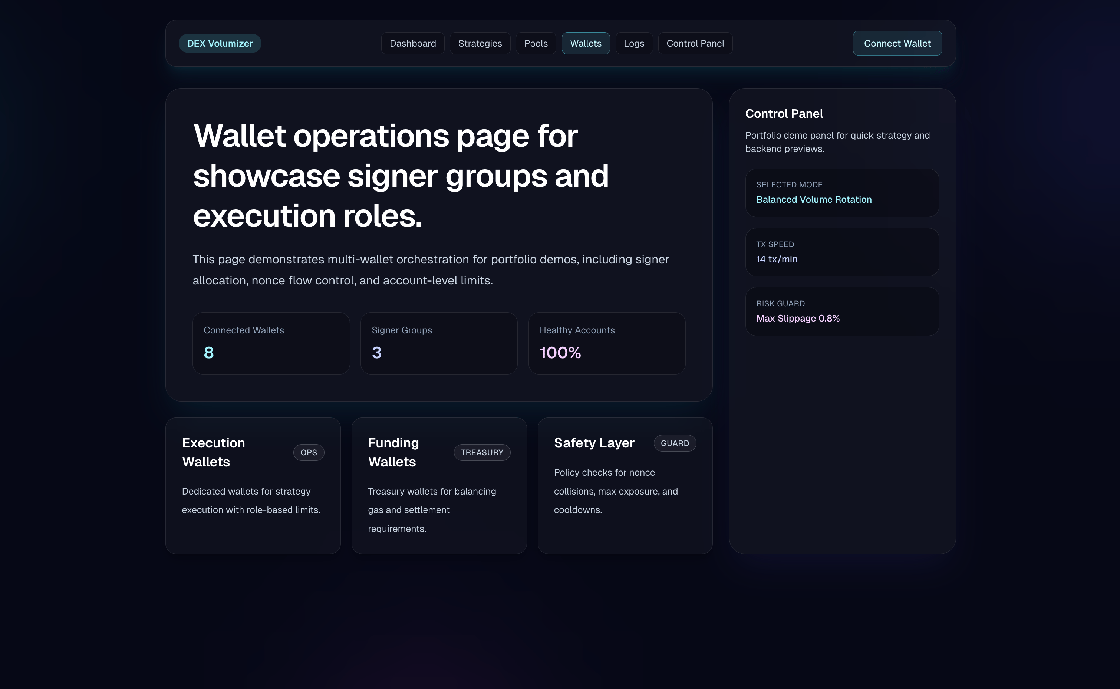Click the Treasury wallets for balancing description
Image resolution: width=1120 pixels, height=689 pixels.
[x=432, y=510]
